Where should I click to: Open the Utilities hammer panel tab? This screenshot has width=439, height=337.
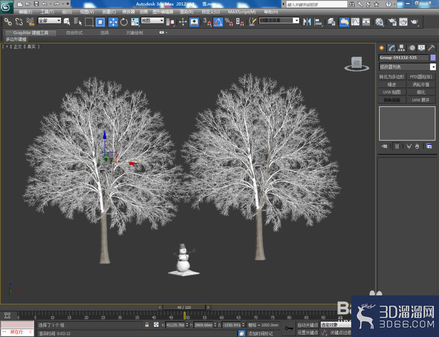[x=431, y=48]
